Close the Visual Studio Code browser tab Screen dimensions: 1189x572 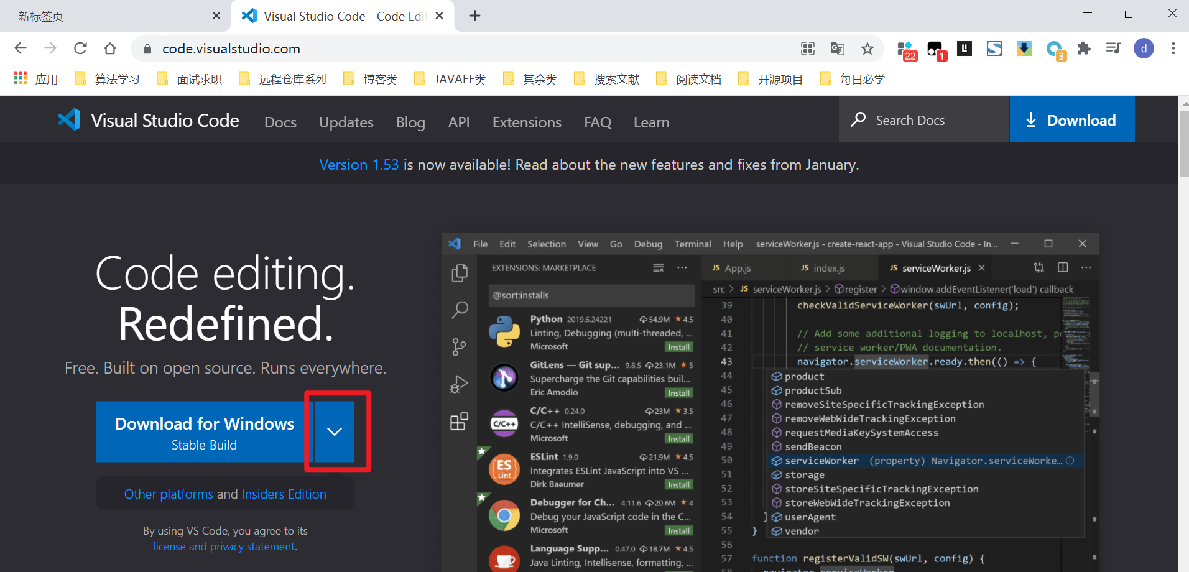439,16
